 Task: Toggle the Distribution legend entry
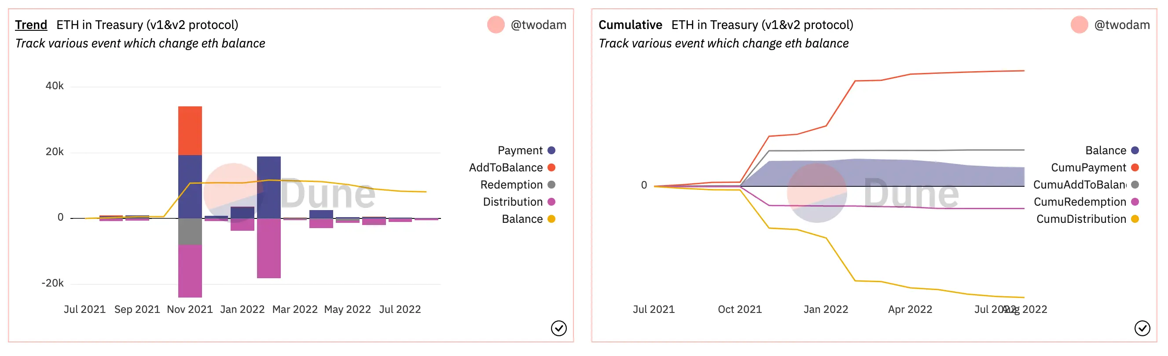click(x=518, y=202)
